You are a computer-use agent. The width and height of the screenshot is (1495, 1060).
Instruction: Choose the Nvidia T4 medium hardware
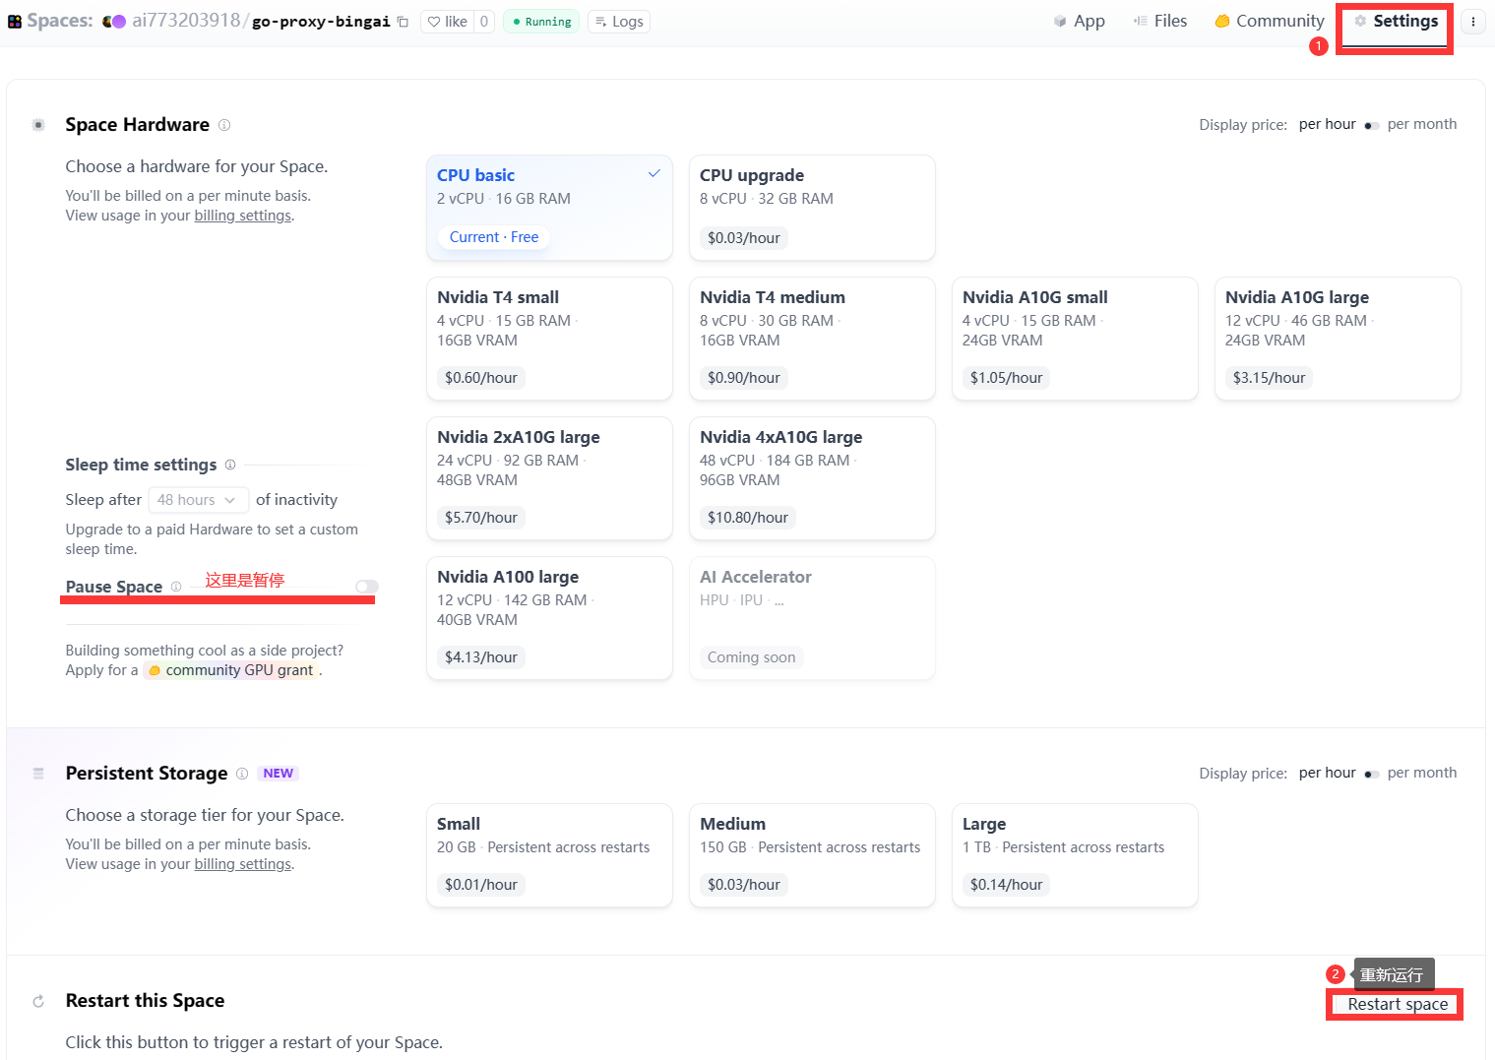click(x=812, y=339)
